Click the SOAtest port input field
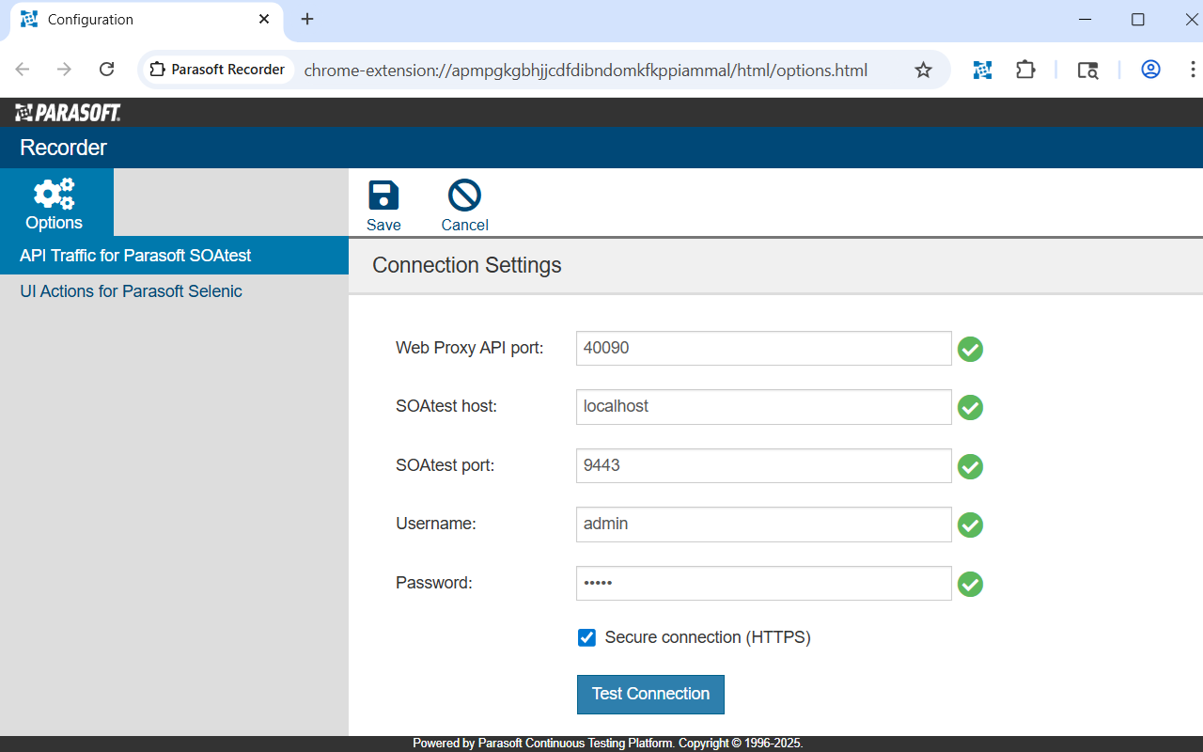The image size is (1203, 752). coord(763,465)
